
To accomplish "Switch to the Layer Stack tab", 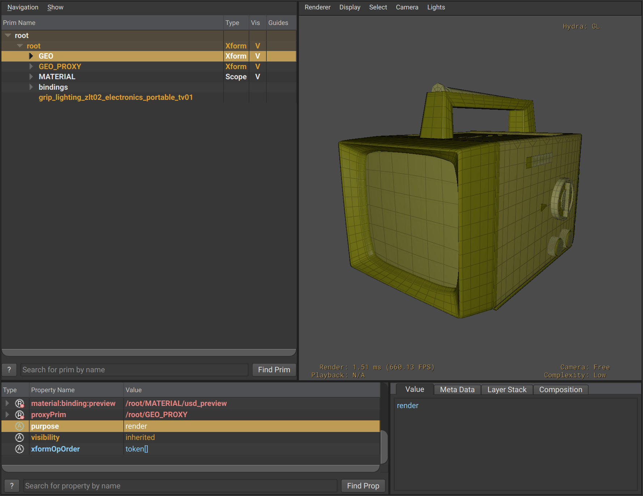I will click(x=507, y=390).
